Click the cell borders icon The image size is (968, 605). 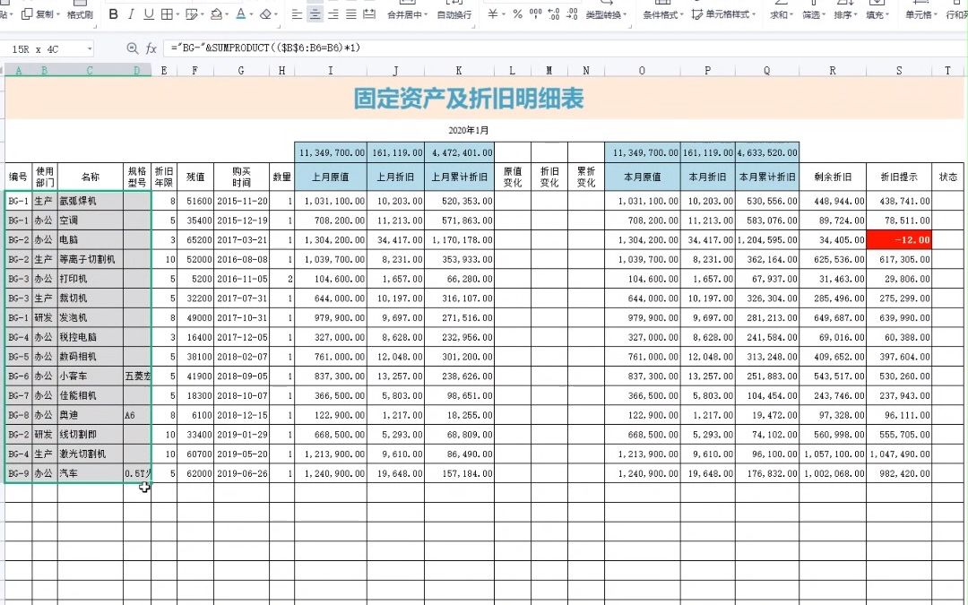click(x=166, y=13)
